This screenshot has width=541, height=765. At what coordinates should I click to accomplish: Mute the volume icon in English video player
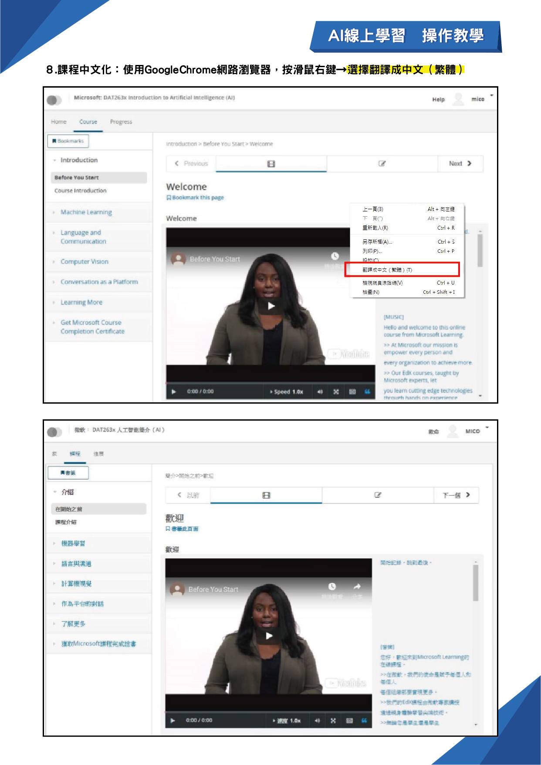pyautogui.click(x=320, y=391)
